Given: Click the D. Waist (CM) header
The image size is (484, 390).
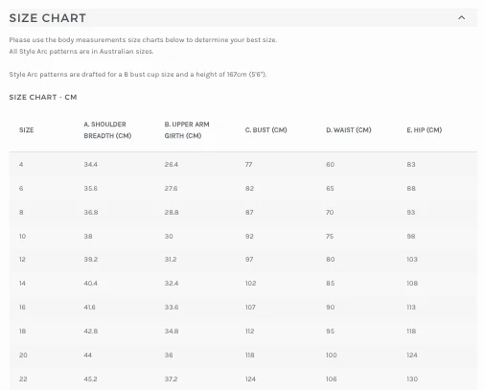Looking at the screenshot, I should click(x=349, y=130).
